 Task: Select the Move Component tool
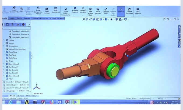click(55, 10)
